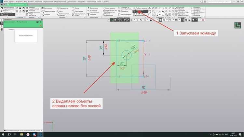Image resolution: width=244 pixels, height=137 pixels.
Task: Open the Диагностика menu
Action: [72, 2]
